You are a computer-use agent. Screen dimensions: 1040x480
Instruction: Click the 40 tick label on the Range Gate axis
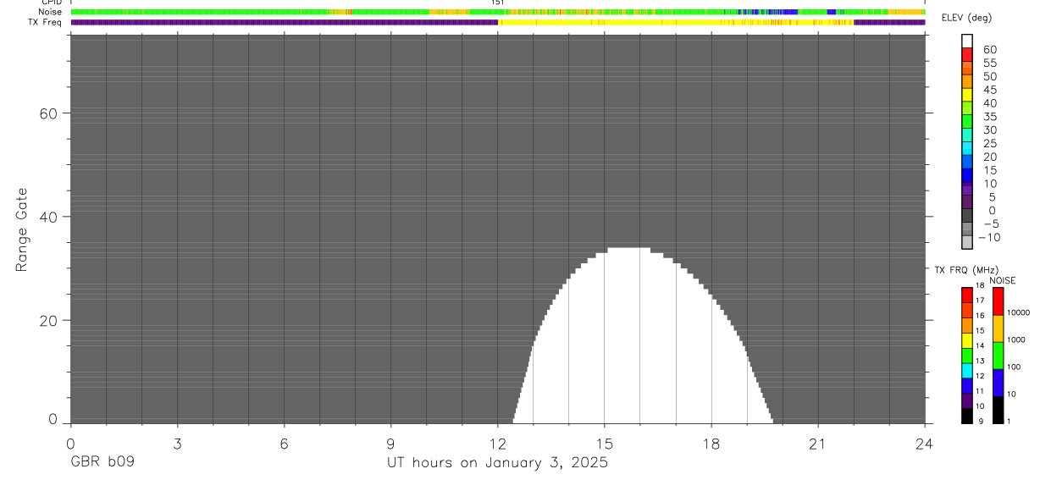(50, 217)
